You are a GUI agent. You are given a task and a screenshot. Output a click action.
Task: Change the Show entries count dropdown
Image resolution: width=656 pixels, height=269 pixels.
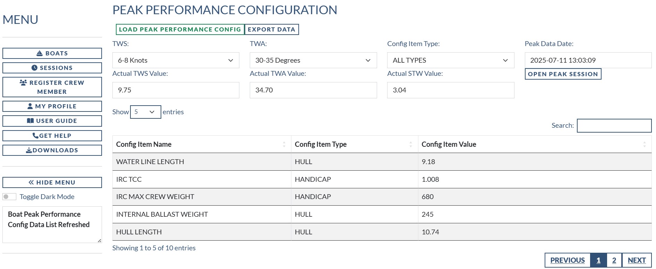click(145, 112)
